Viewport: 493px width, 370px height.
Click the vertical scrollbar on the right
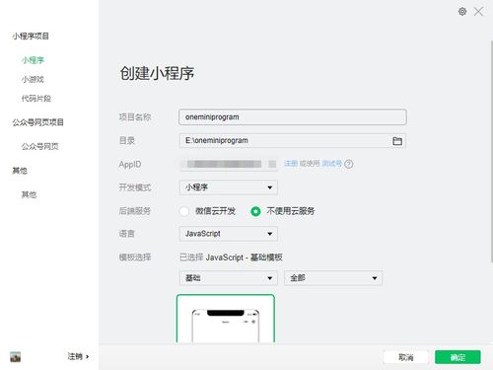491,151
